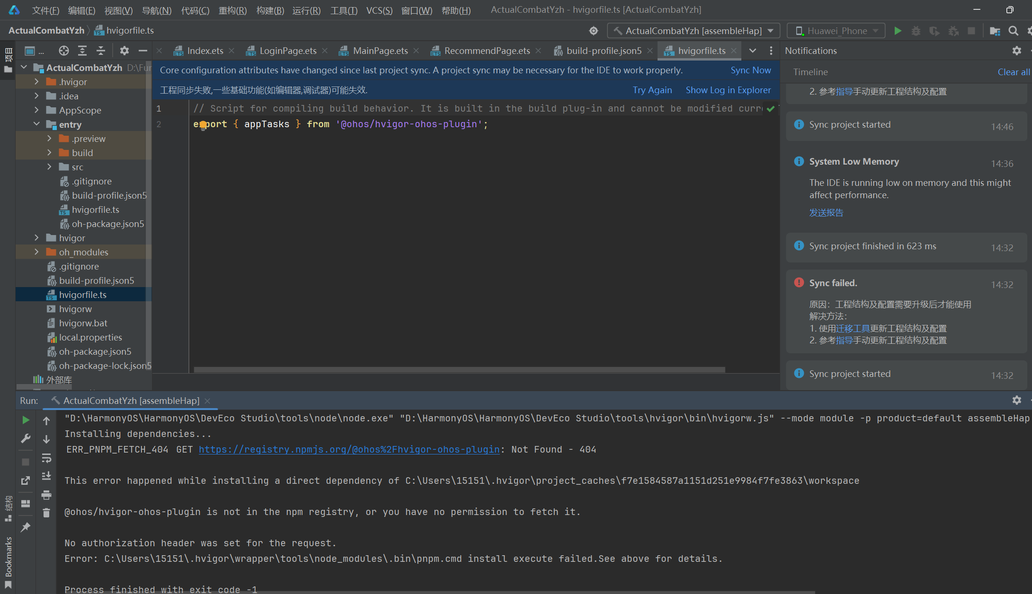
Task: Click Try Again in sync failure banner
Action: pyautogui.click(x=652, y=90)
